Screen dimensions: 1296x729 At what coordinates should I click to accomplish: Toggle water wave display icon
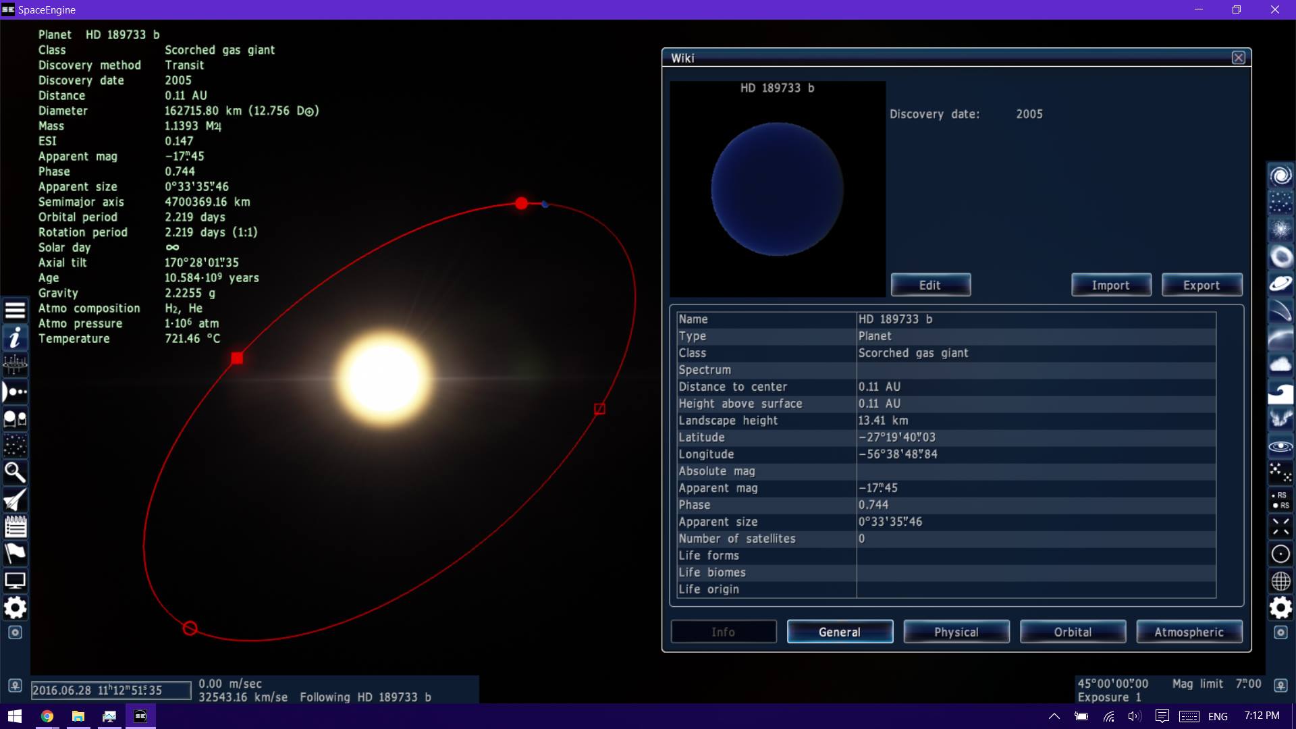click(1280, 391)
